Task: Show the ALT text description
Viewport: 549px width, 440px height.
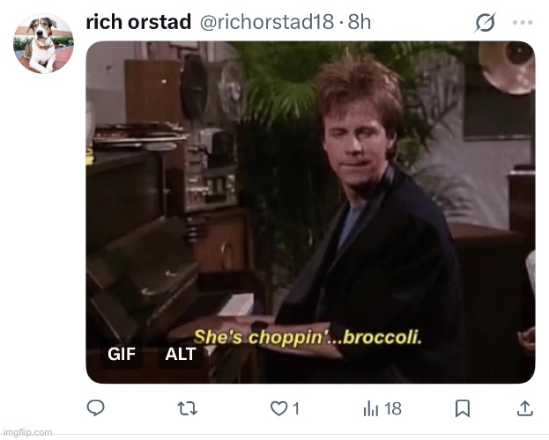Action: (181, 354)
